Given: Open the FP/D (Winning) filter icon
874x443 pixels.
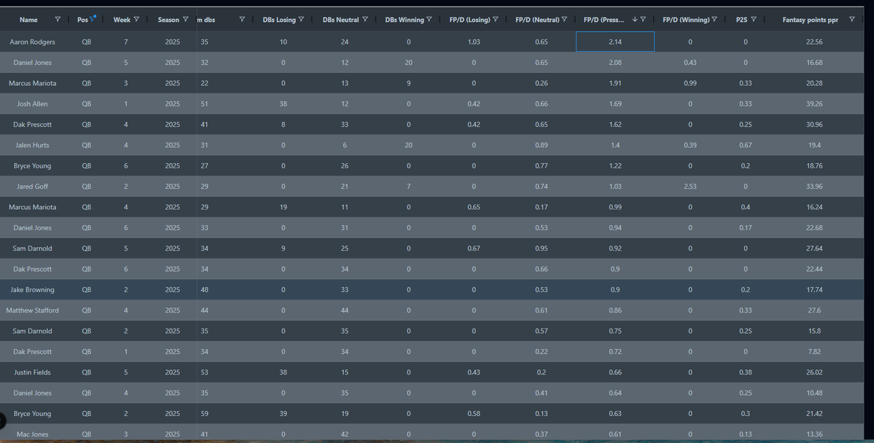Looking at the screenshot, I should point(714,20).
